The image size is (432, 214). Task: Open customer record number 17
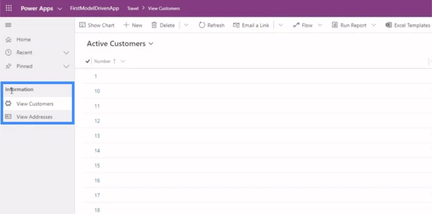97,195
